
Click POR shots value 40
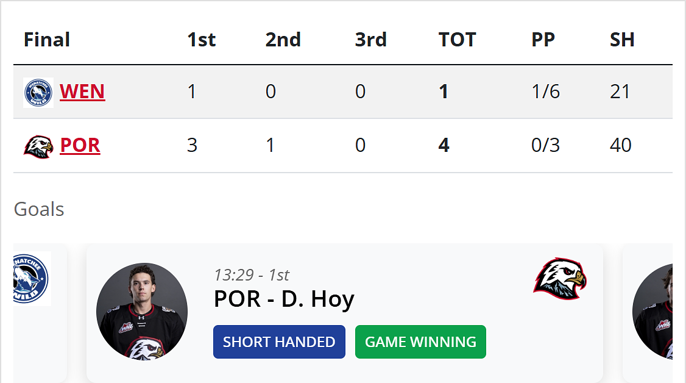click(621, 145)
